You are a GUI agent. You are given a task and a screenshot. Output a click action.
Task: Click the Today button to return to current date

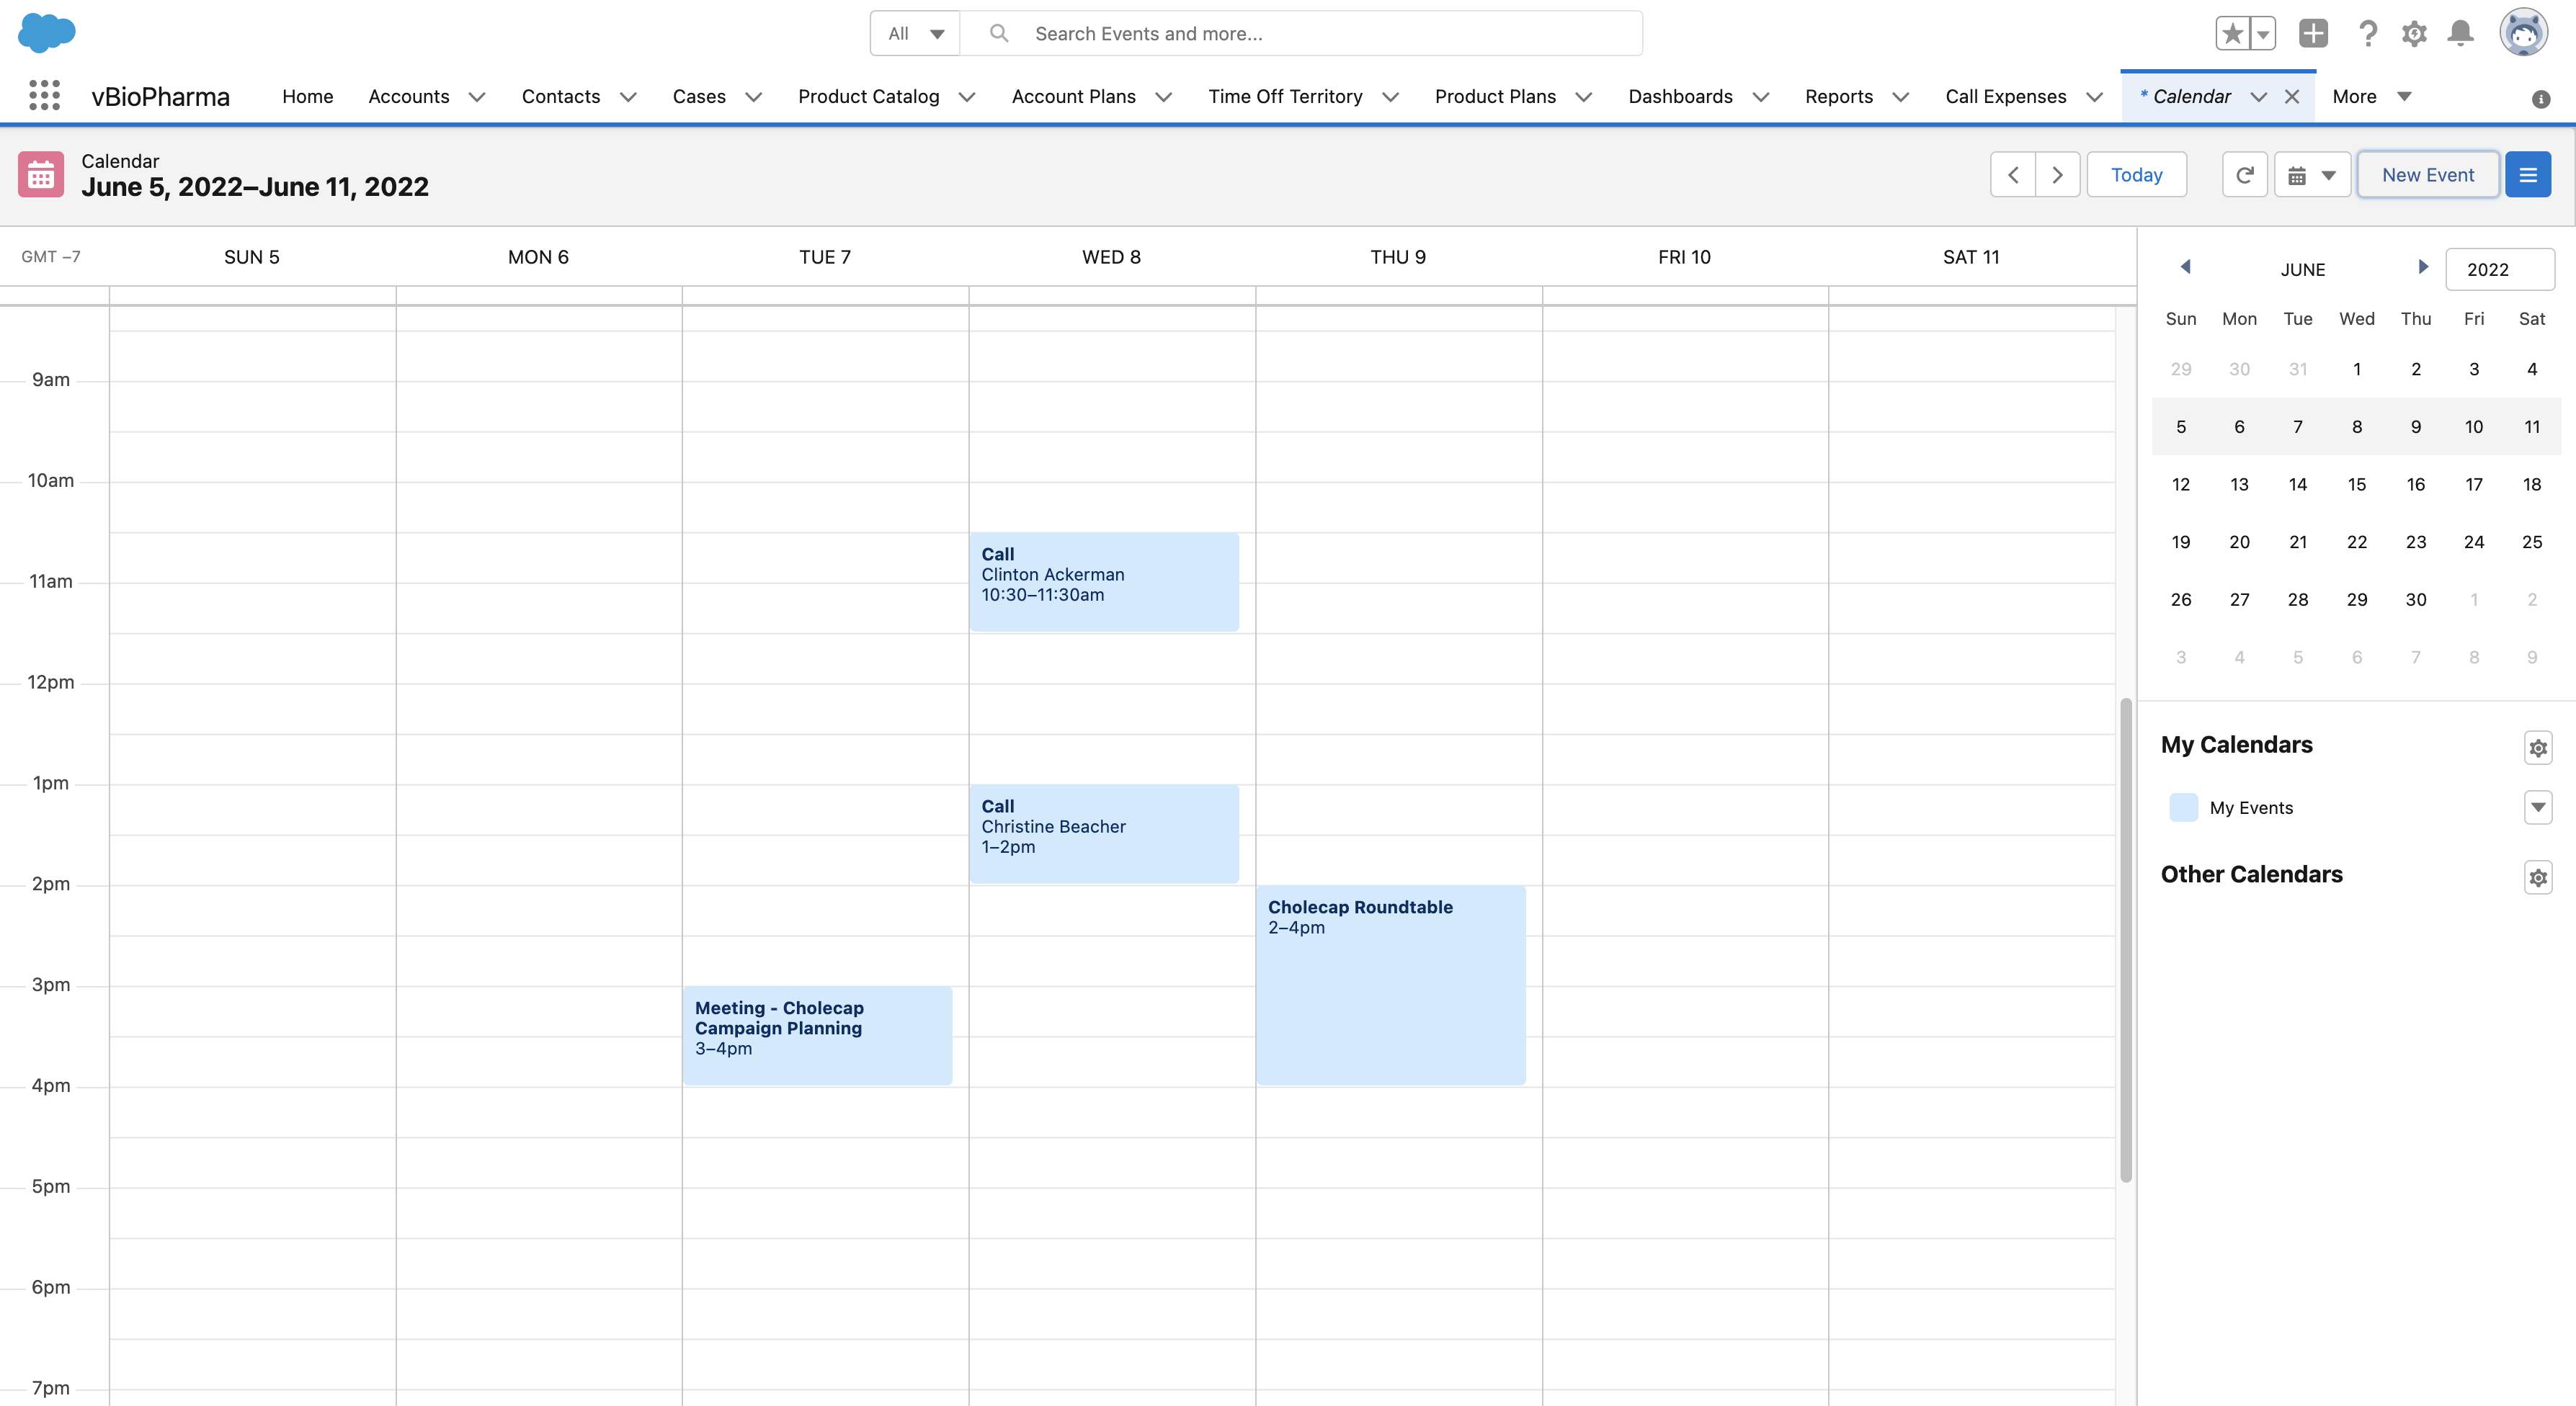point(2138,173)
